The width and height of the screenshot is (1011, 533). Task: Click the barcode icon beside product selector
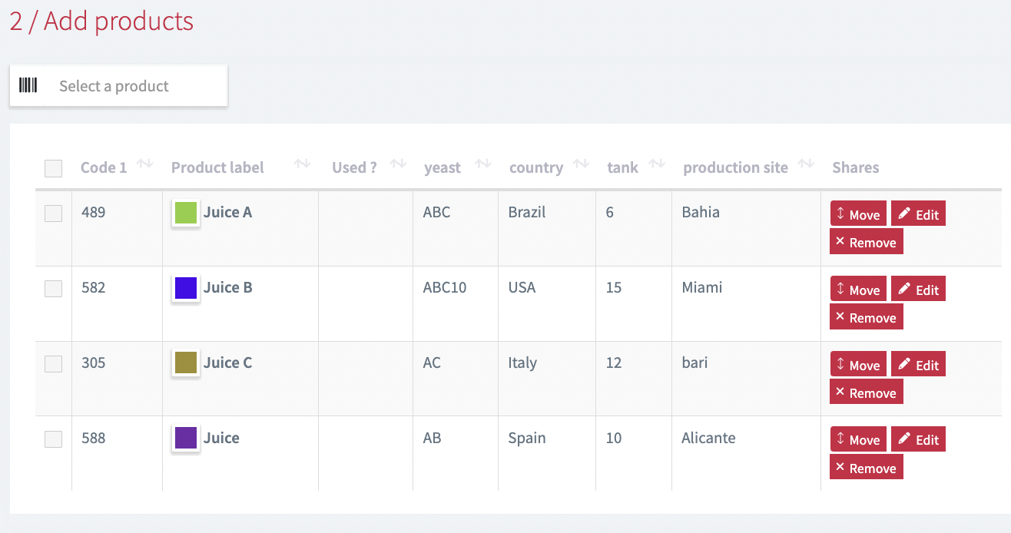click(x=28, y=85)
